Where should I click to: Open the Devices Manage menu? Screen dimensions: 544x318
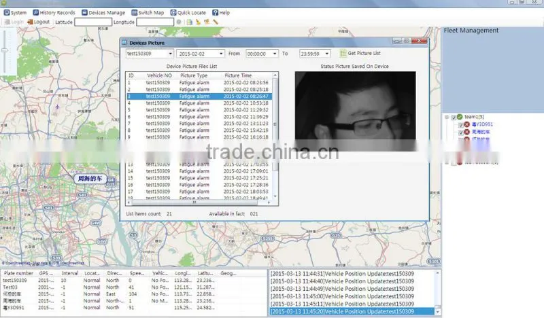[x=103, y=12]
